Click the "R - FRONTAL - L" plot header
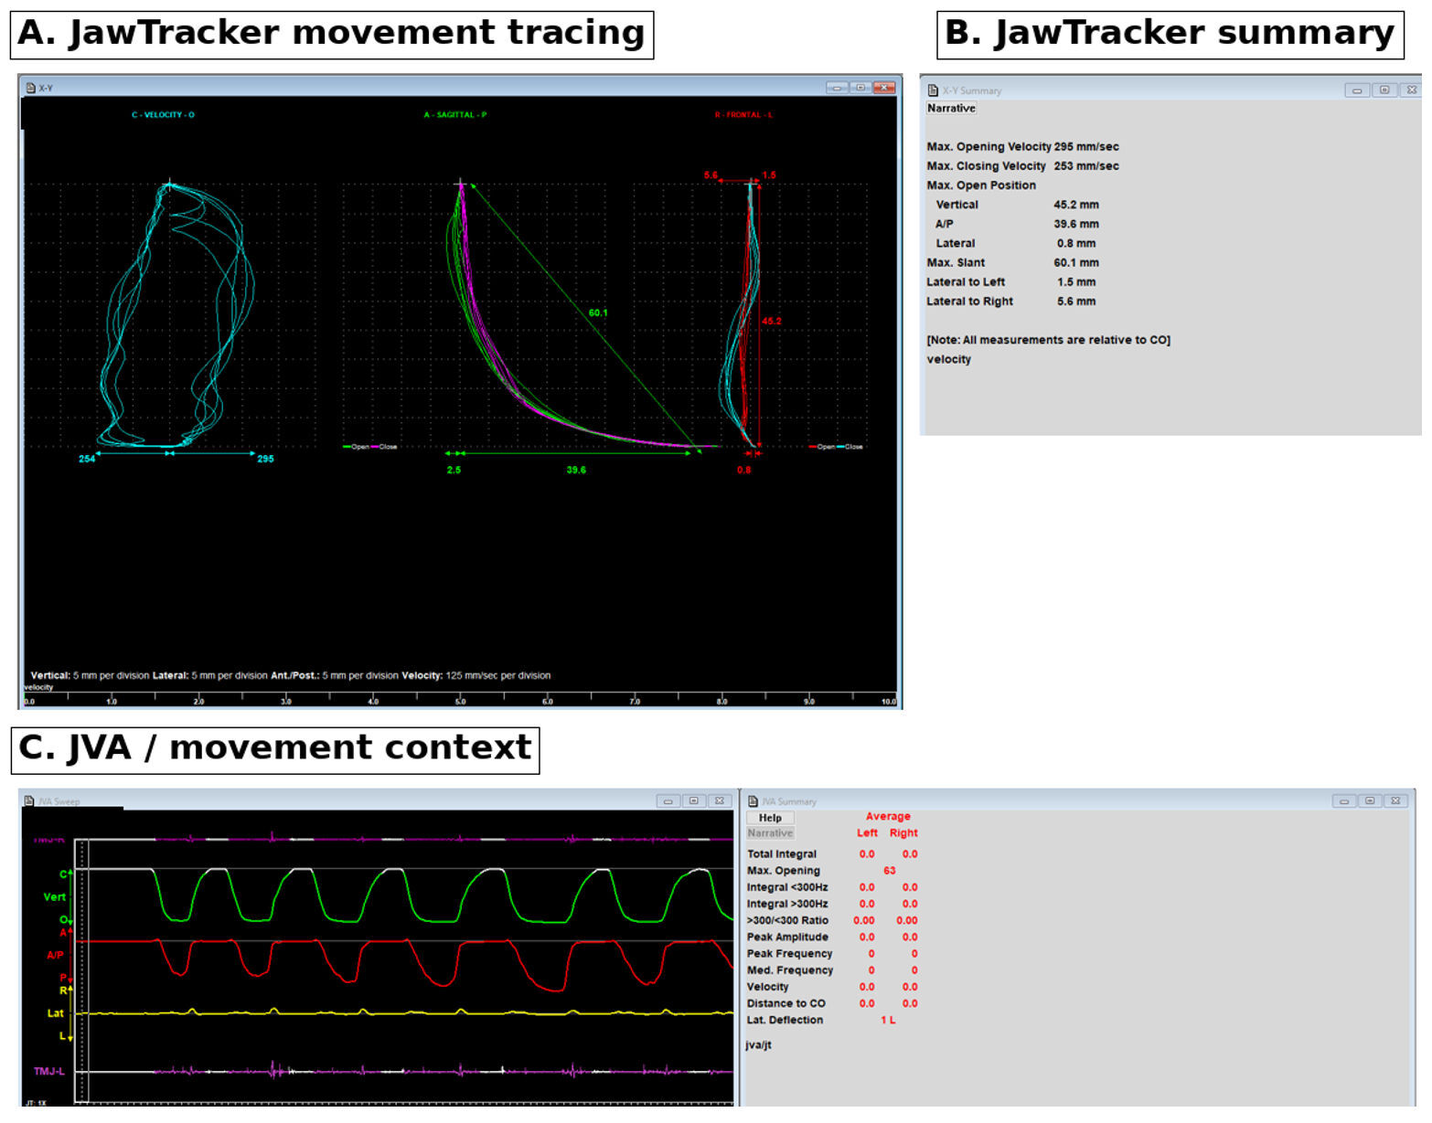Image resolution: width=1432 pixels, height=1123 pixels. 743,115
